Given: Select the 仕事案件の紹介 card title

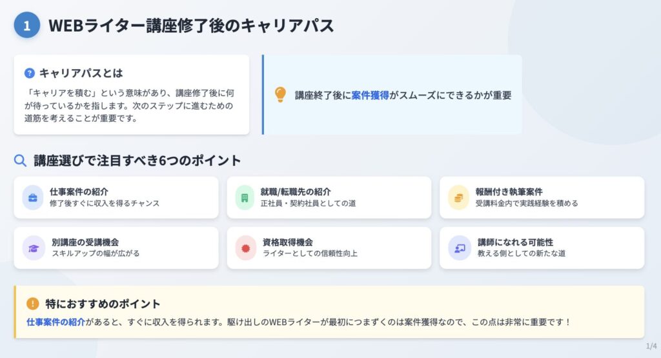Looking at the screenshot, I should point(79,192).
